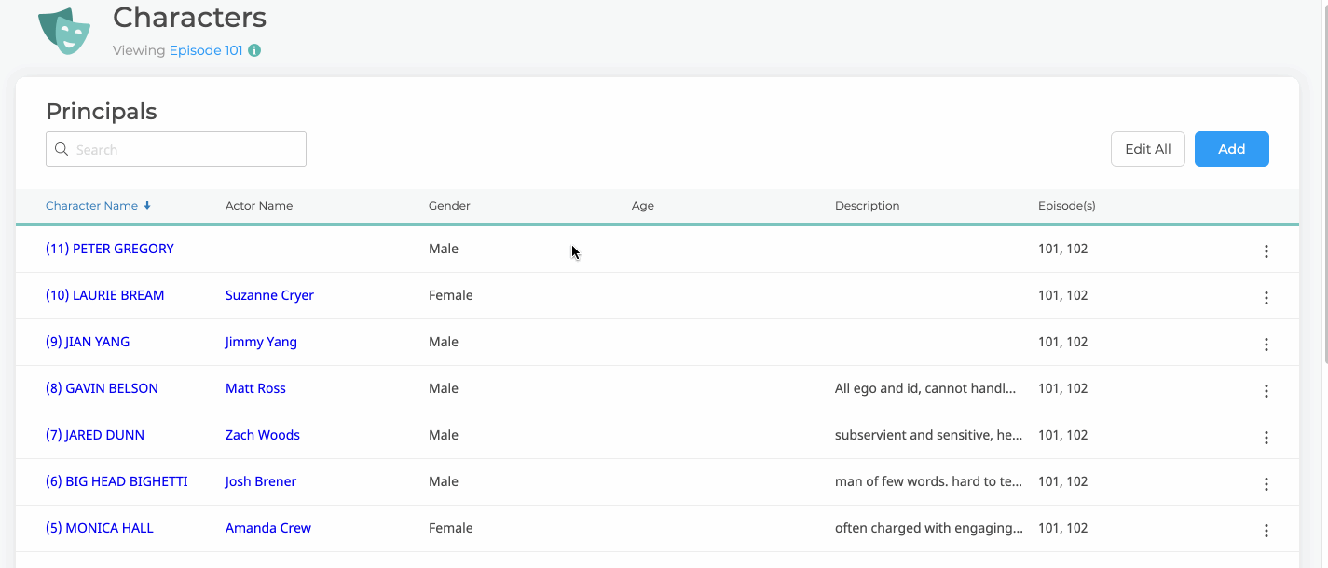Open character (5) MONICA HALL
1328x568 pixels.
[100, 528]
